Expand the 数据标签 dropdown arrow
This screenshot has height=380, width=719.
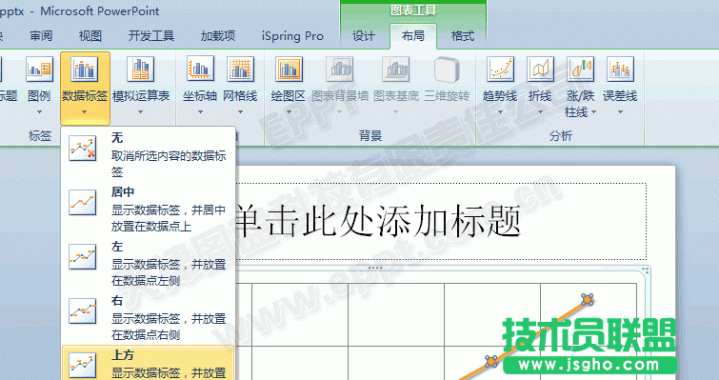tap(85, 111)
